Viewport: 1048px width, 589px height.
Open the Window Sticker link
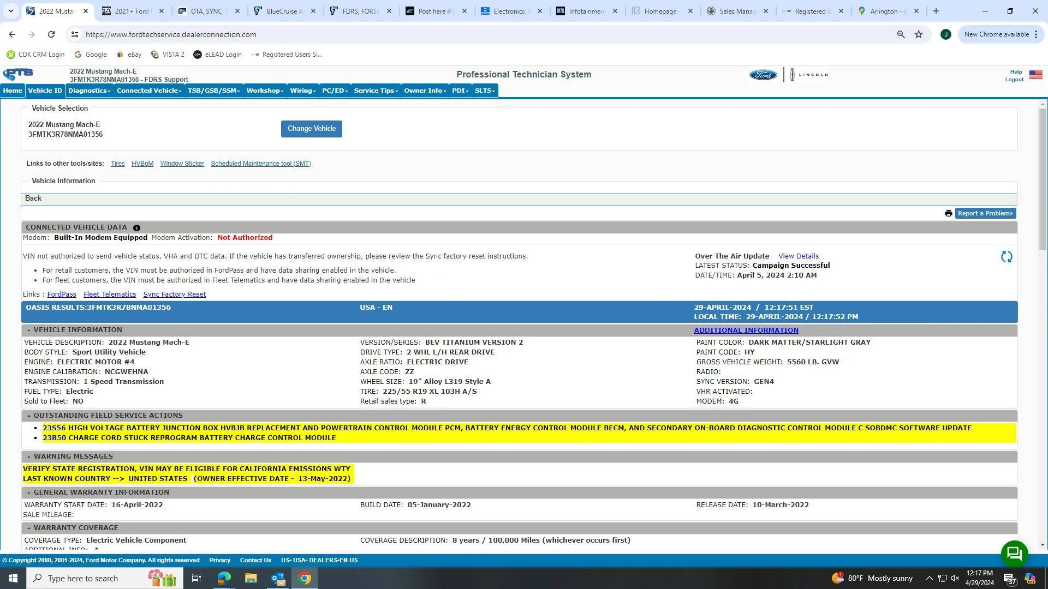[182, 164]
